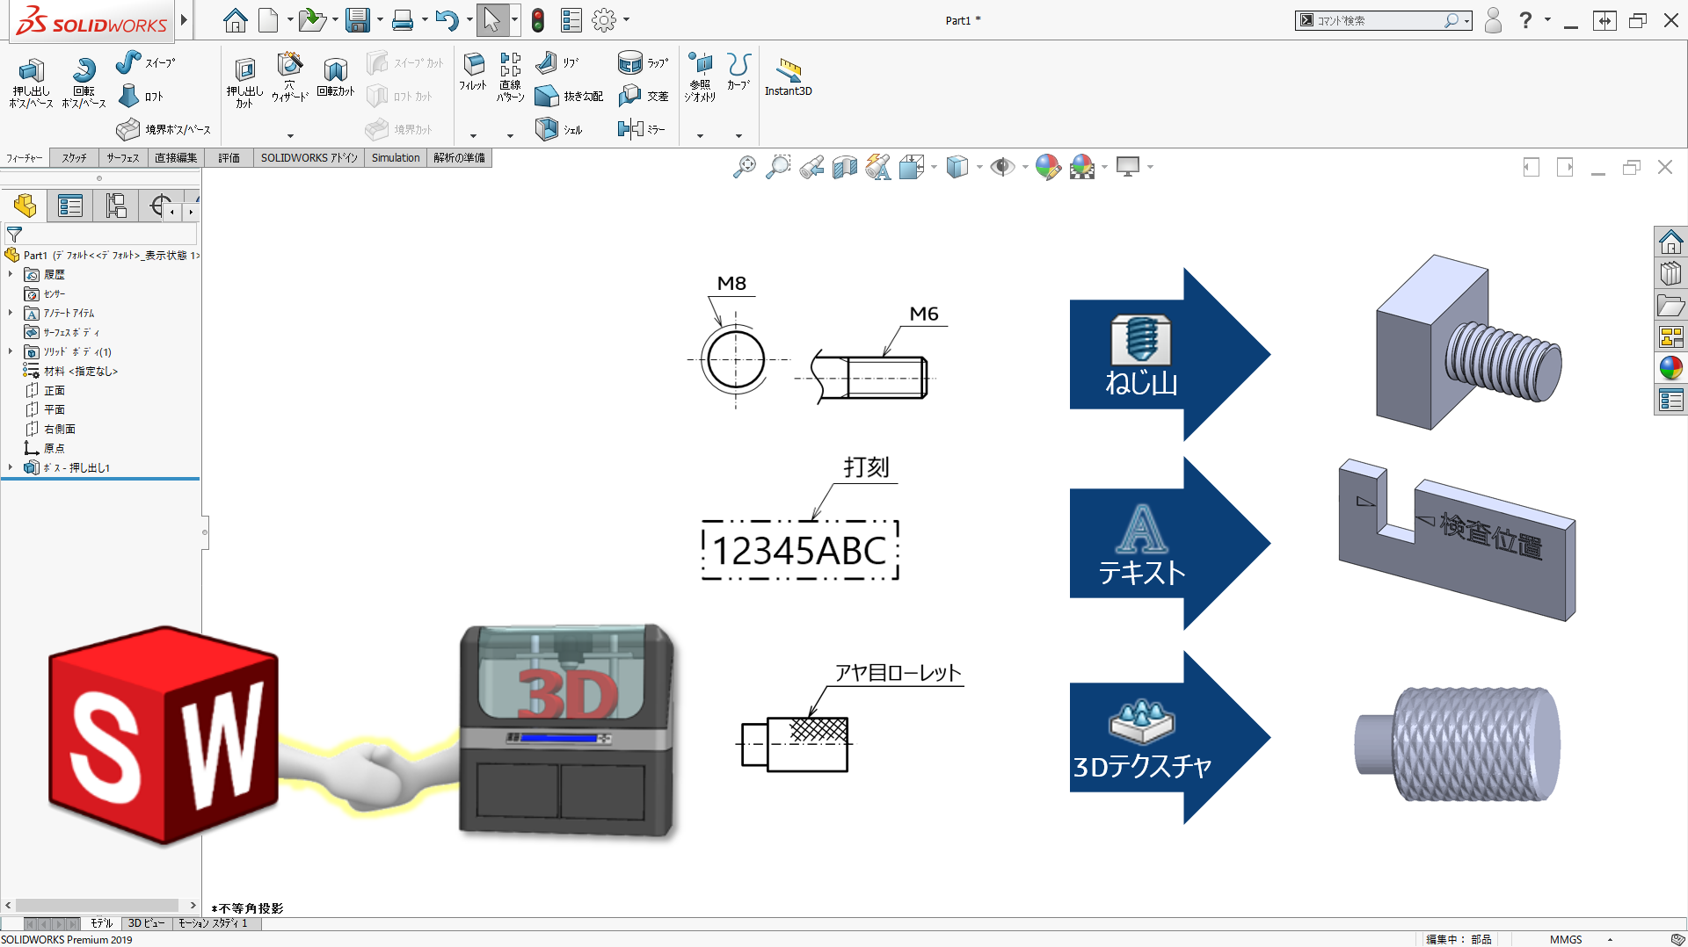Click the Save icon
Screen dimensions: 1688x947
(357, 19)
